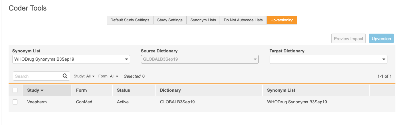The image size is (402, 125).
Task: Select the Upversioning tab
Action: 282,20
